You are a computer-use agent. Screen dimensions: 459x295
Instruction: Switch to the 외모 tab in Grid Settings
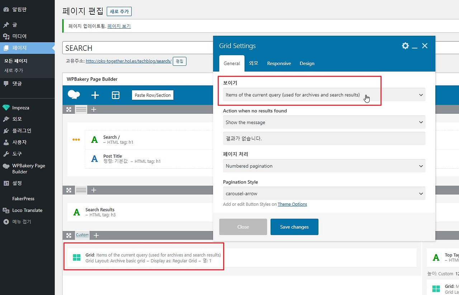pyautogui.click(x=254, y=63)
